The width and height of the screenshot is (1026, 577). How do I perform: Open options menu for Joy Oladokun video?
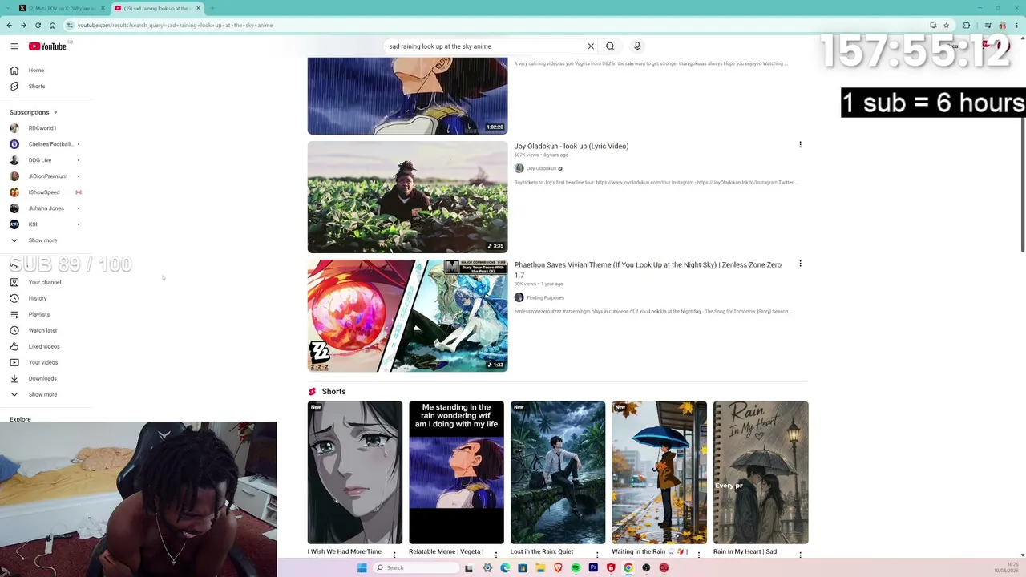[800, 145]
